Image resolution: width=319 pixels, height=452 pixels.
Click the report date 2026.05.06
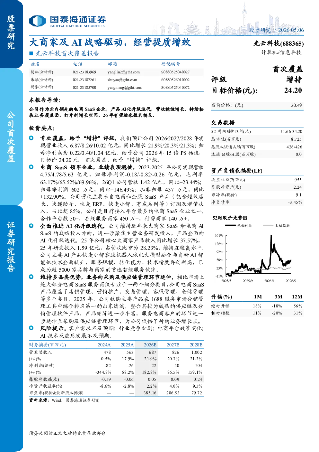pyautogui.click(x=291, y=30)
